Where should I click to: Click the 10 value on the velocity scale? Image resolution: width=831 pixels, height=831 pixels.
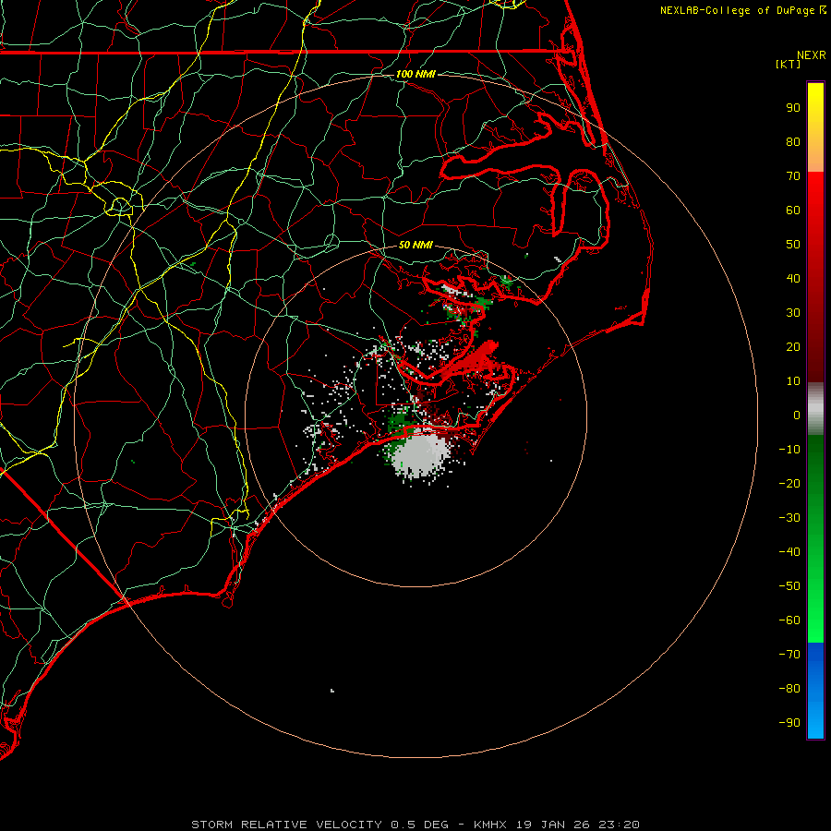coord(793,381)
